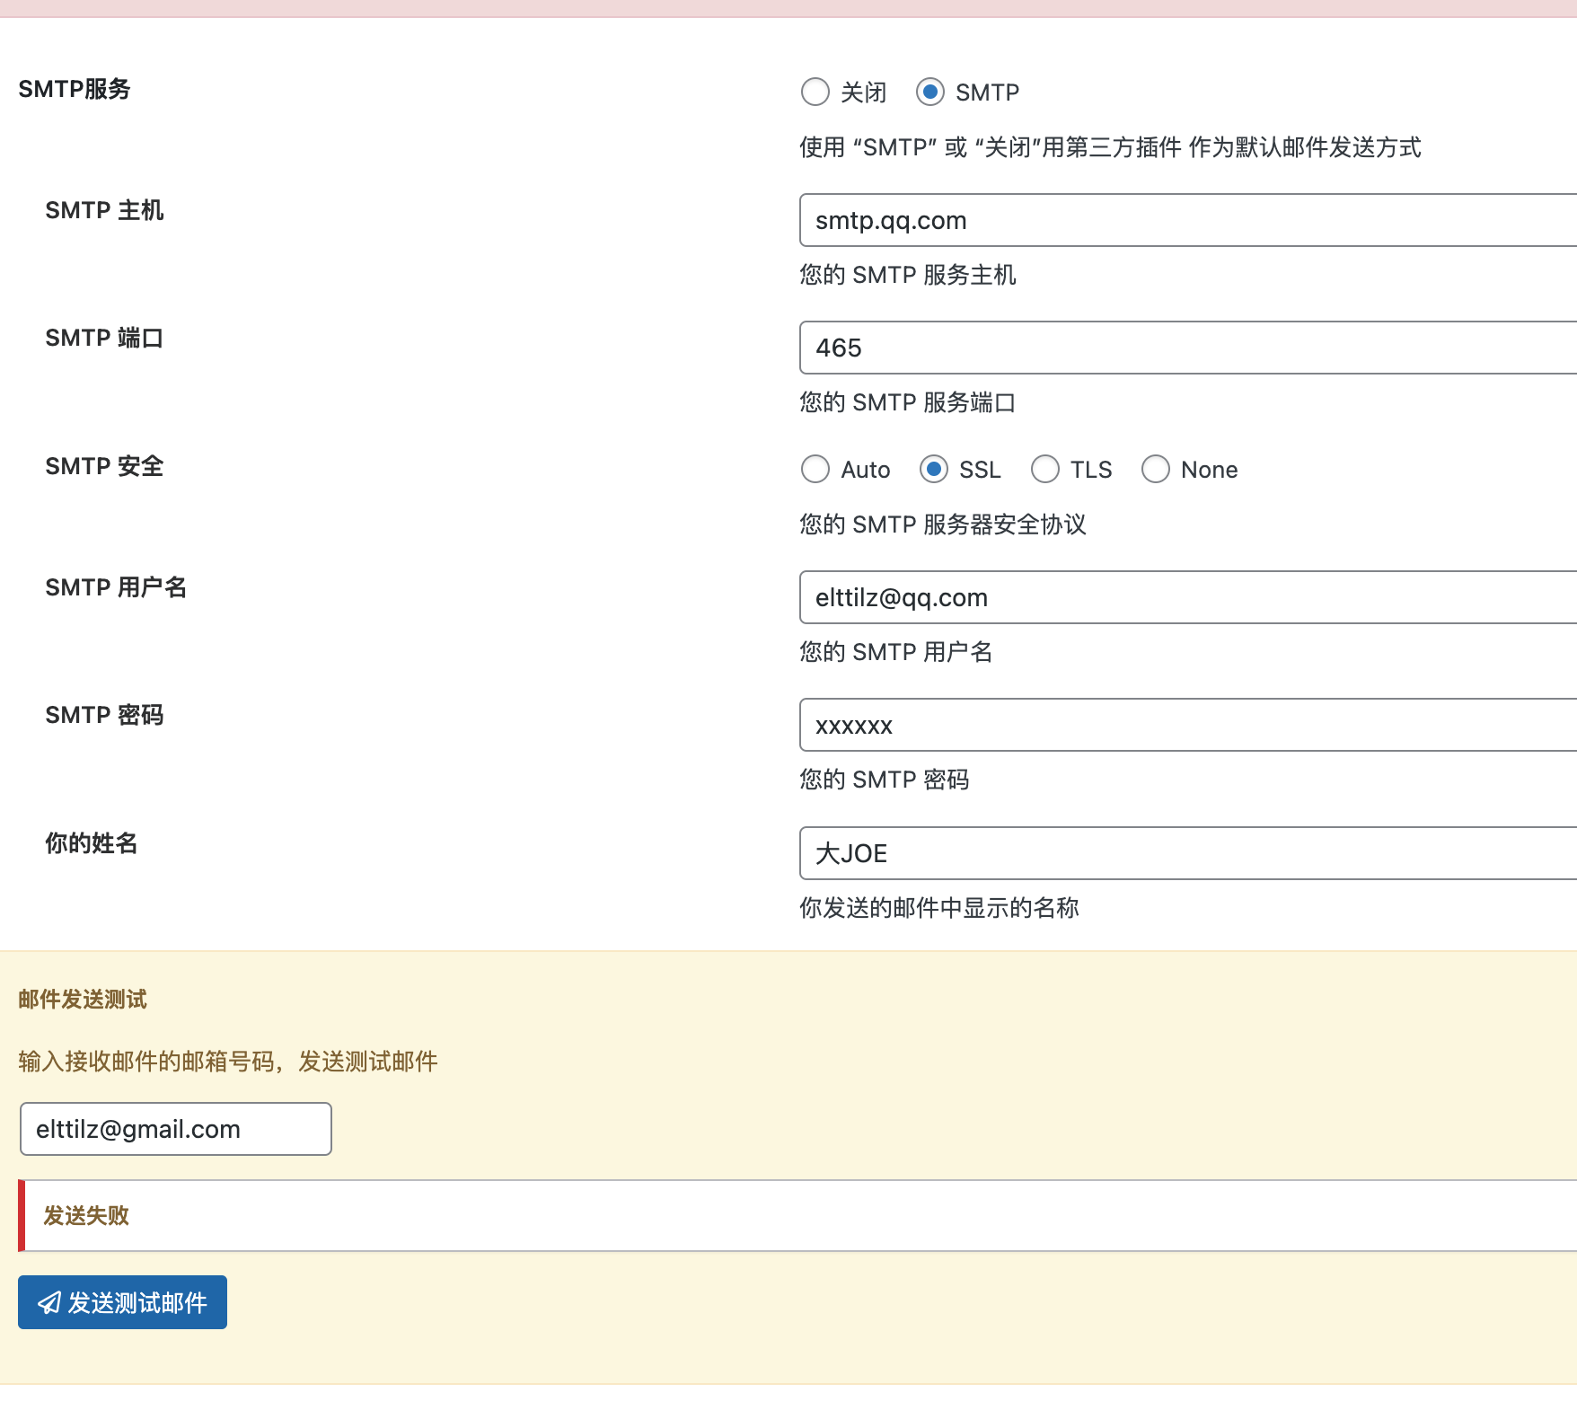The height and width of the screenshot is (1419, 1577).
Task: Click the SMTP 主机 field label
Action: [x=104, y=210]
